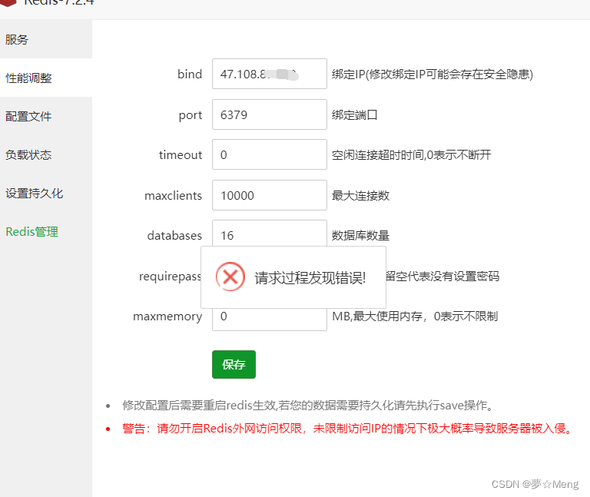590x497 pixels.
Task: Click the maxclients label
Action: coord(173,196)
